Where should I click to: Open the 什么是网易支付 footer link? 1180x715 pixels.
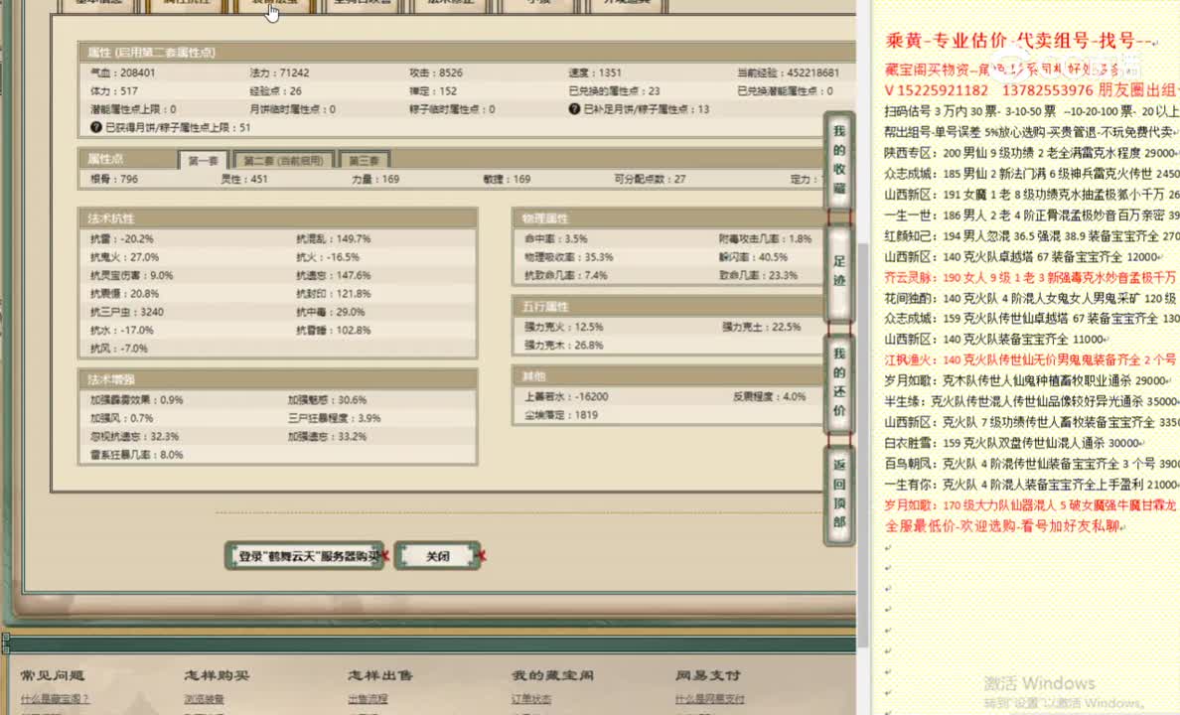click(709, 699)
